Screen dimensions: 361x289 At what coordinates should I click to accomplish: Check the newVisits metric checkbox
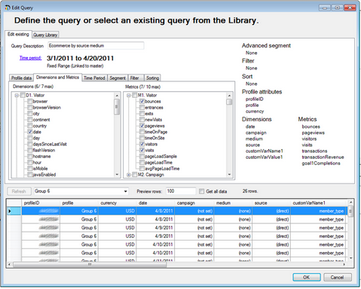click(142, 120)
